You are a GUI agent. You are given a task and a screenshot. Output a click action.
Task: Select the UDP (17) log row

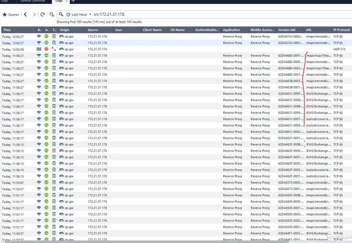tap(157, 49)
